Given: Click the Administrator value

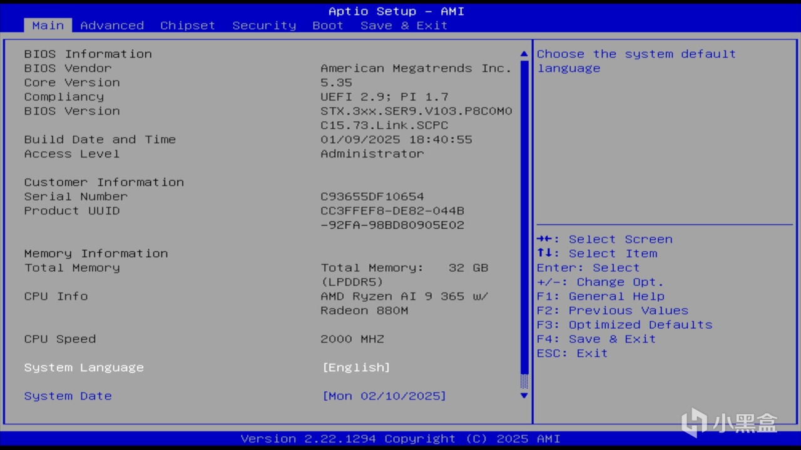Looking at the screenshot, I should (372, 154).
